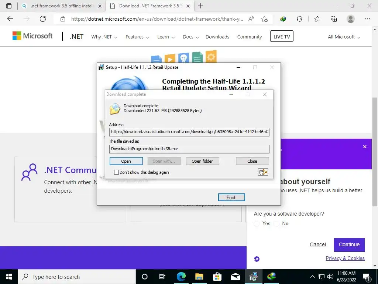Viewport: 378px width, 284px height.
Task: Click the Internet Download Manager extension icon
Action: (x=283, y=19)
